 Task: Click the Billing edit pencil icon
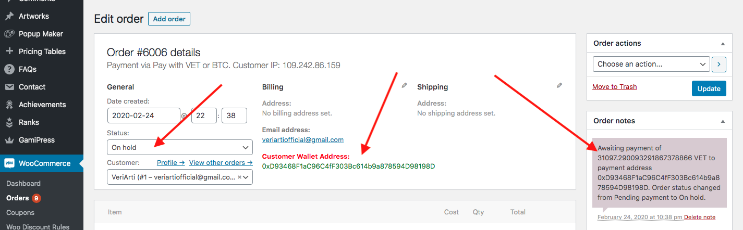click(x=404, y=85)
